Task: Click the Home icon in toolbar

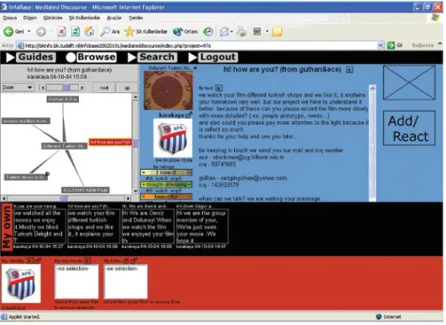Action: pyautogui.click(x=90, y=31)
